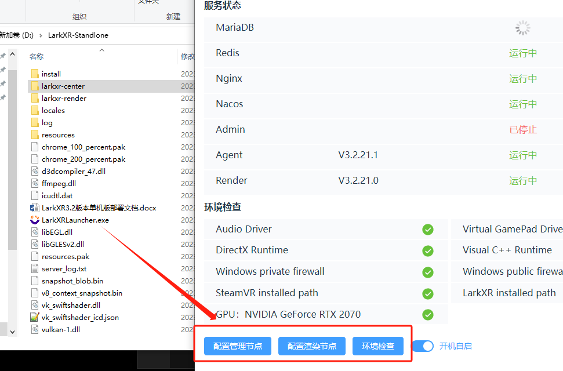This screenshot has height=371, width=563.
Task: Click the Render 运行中 status text
Action: (x=523, y=181)
